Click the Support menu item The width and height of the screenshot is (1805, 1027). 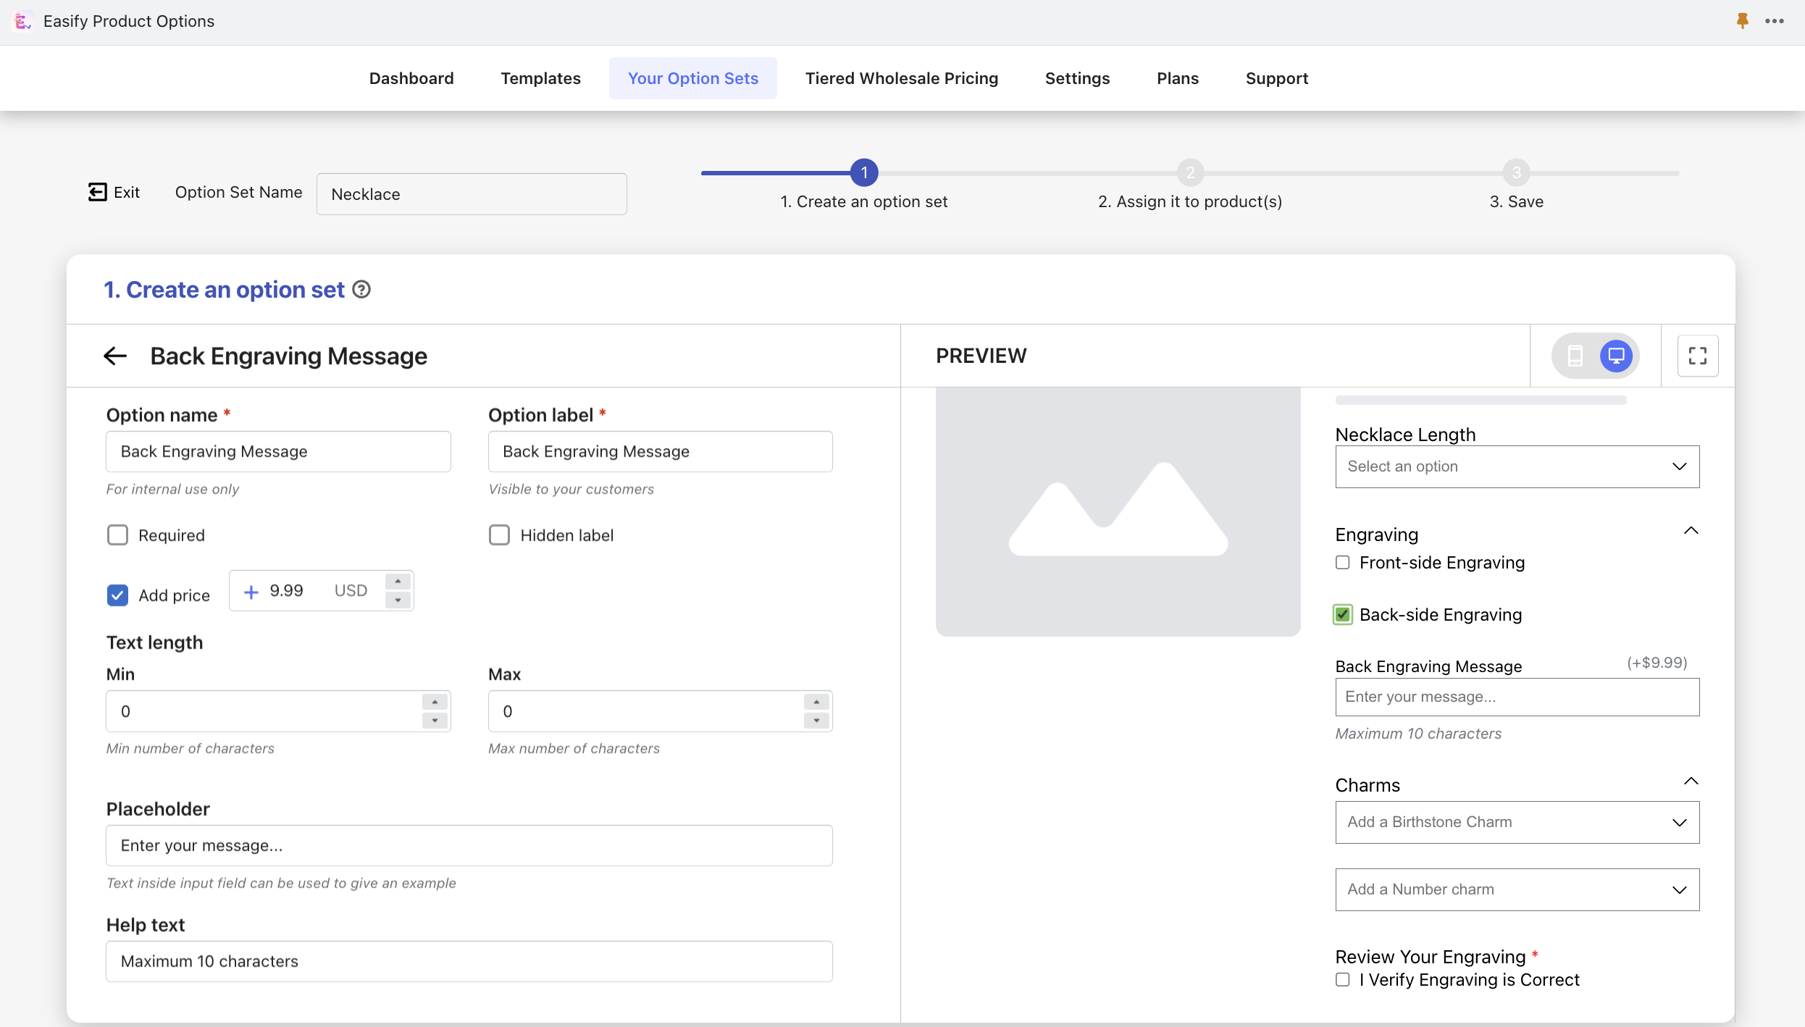tap(1277, 78)
